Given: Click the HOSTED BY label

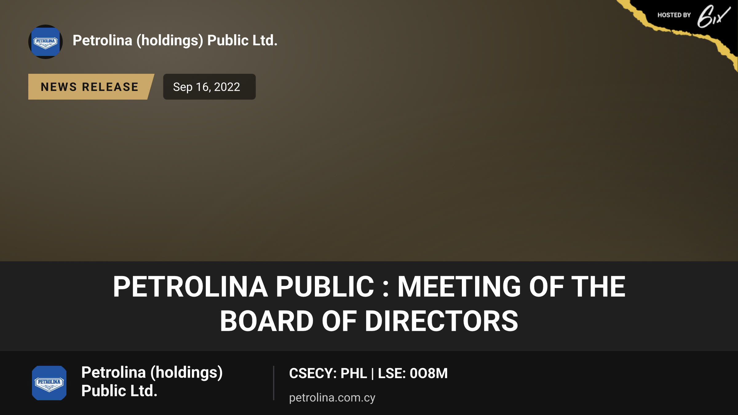Looking at the screenshot, I should (674, 15).
